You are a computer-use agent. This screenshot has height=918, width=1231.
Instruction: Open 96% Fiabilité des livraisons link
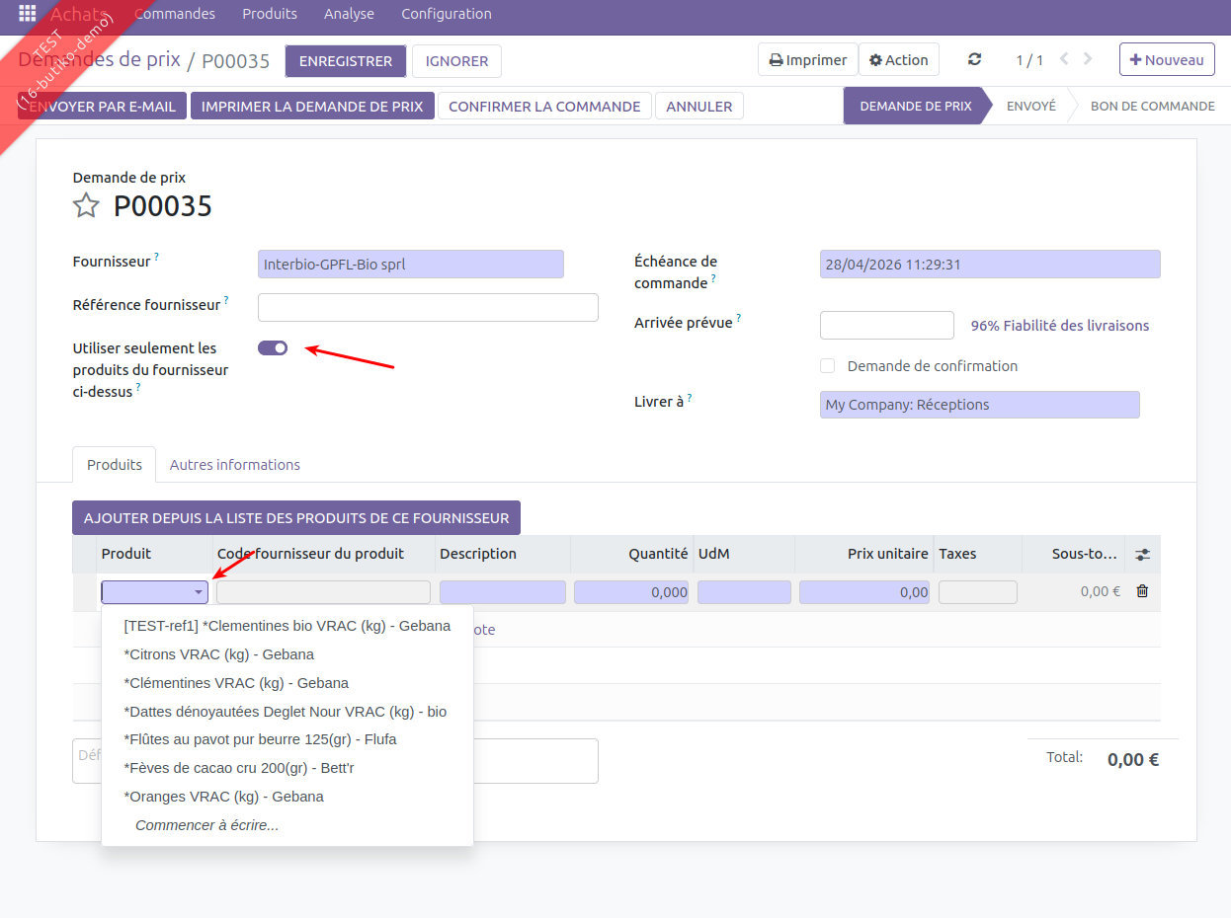(x=1059, y=326)
